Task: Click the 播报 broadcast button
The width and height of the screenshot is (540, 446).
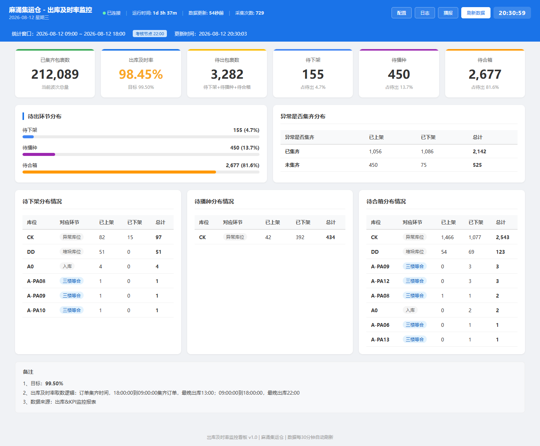Action: [x=448, y=13]
